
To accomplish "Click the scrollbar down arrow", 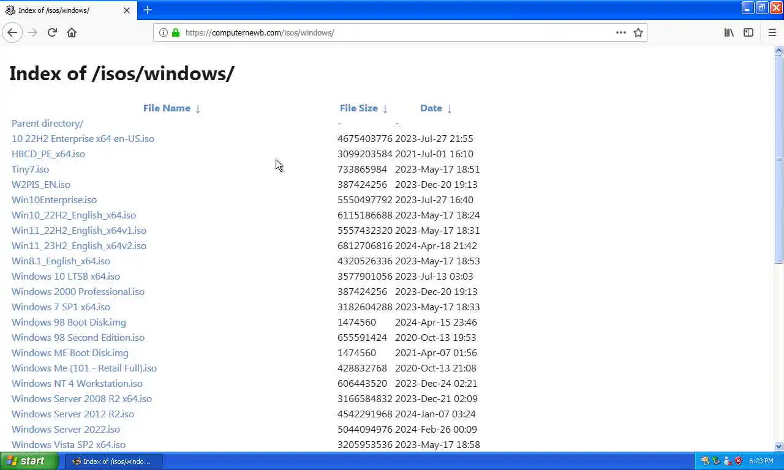I will click(779, 447).
